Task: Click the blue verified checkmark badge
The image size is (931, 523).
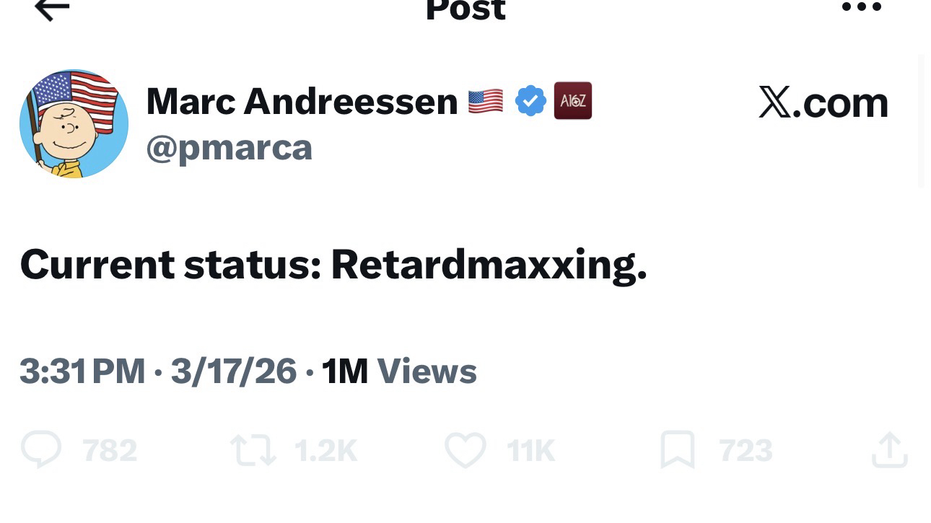Action: pyautogui.click(x=530, y=101)
